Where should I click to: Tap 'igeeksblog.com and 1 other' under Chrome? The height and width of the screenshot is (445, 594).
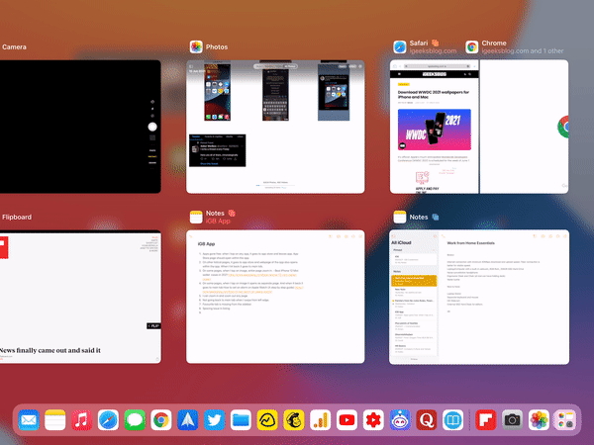pyautogui.click(x=523, y=51)
